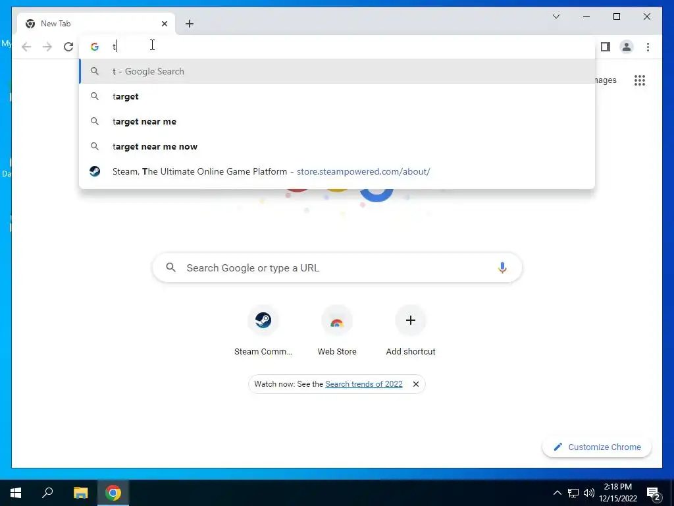This screenshot has height=506, width=674.
Task: Click the voice search microphone
Action: point(502,267)
